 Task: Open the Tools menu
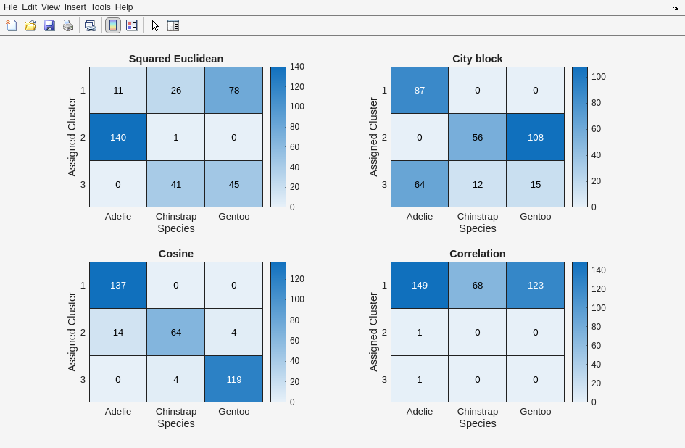[100, 7]
